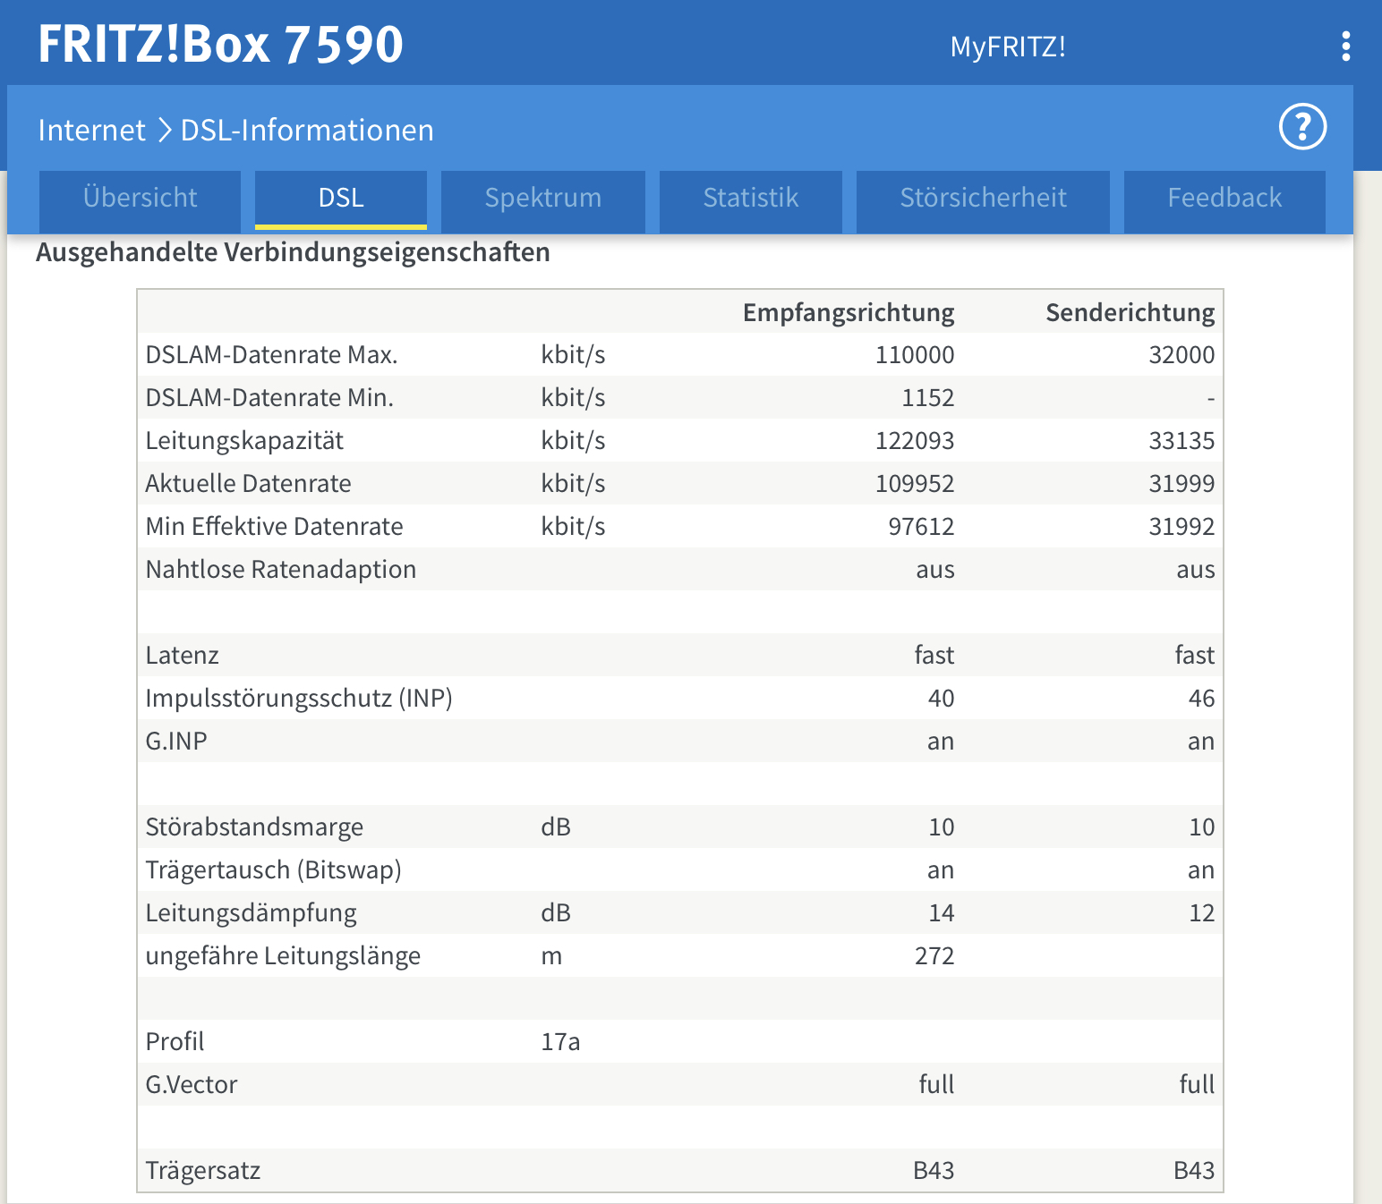Image resolution: width=1382 pixels, height=1204 pixels.
Task: Select the Leitungskapazität label
Action: point(244,441)
